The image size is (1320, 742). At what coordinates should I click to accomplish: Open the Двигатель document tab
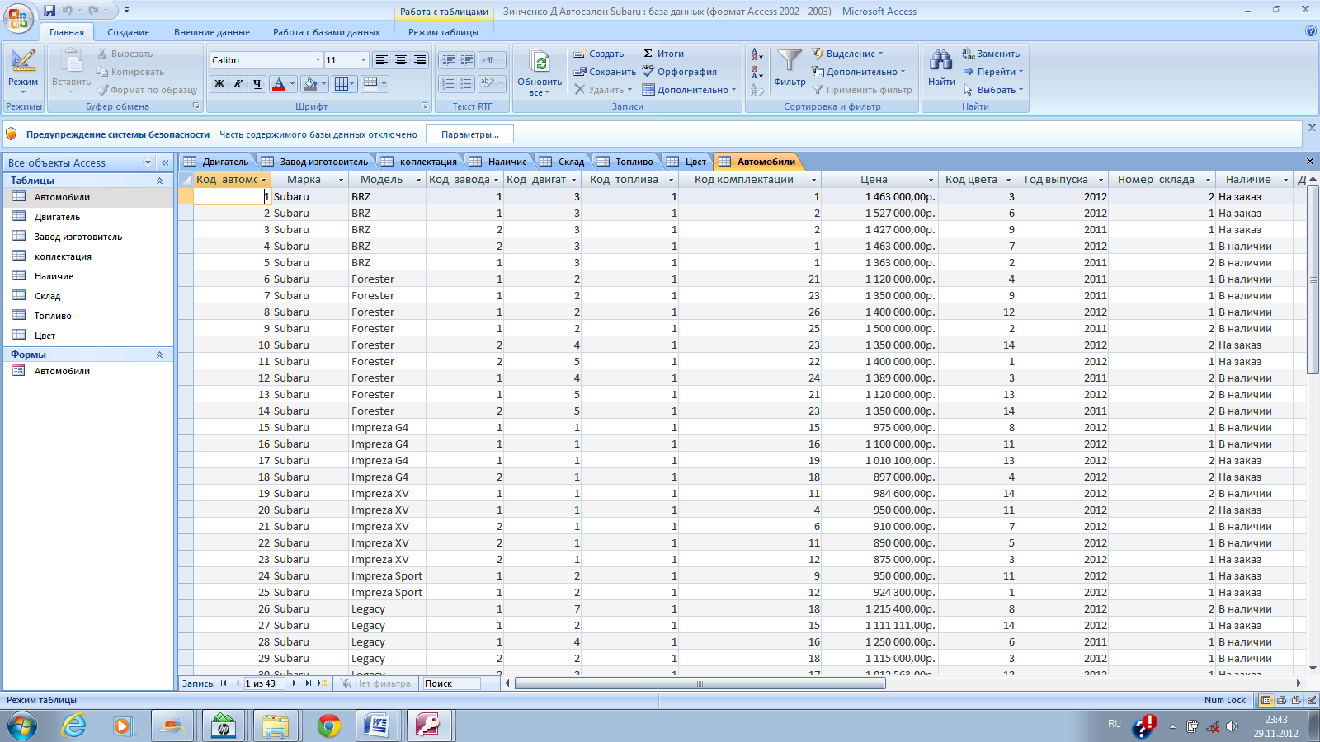click(217, 162)
